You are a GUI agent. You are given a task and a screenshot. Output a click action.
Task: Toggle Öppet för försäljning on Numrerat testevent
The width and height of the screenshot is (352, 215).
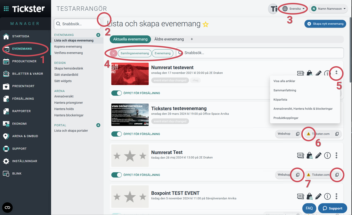[116, 93]
